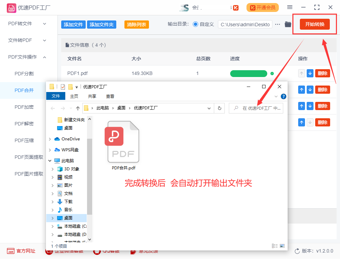Go back in the Explorer window
Screen dimensions: 340x259
coord(53,108)
